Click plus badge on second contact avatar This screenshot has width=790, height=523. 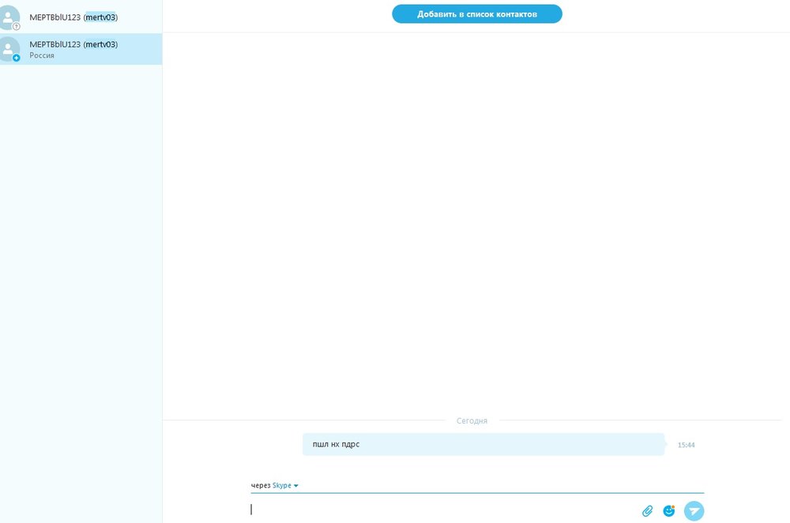(17, 58)
